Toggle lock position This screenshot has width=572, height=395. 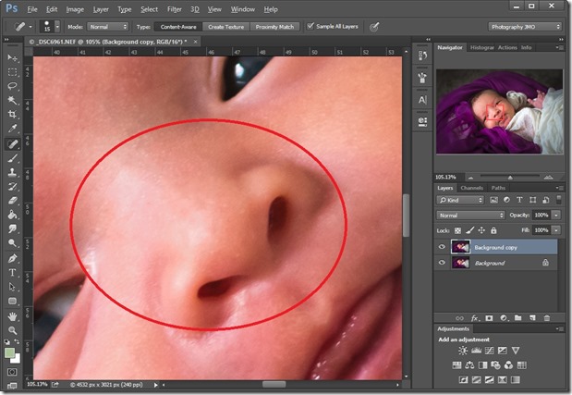(x=481, y=230)
